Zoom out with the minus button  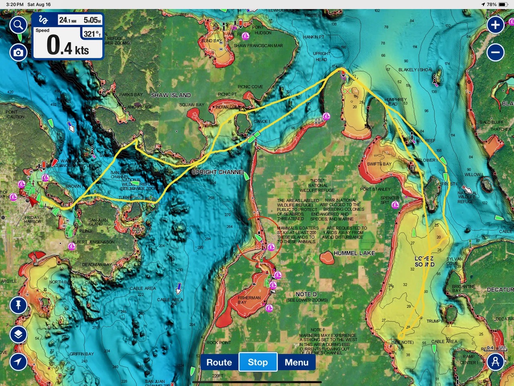click(x=496, y=52)
